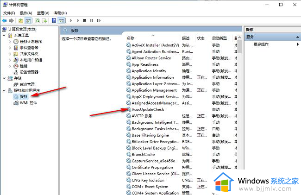The image size is (301, 195).
Task: Open 更多操作 in the actions pane
Action: (x=261, y=44)
